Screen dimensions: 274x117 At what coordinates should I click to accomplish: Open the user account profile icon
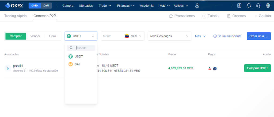197,6
